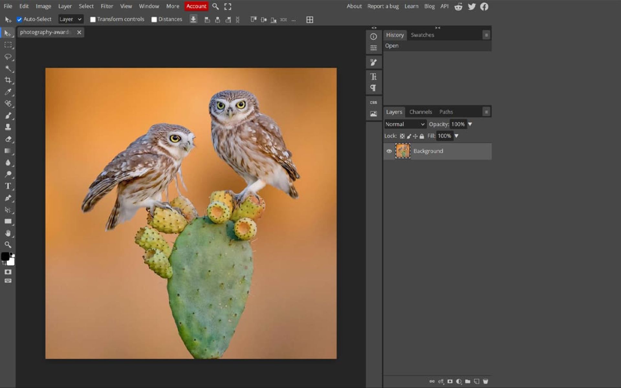
Task: Click the download export icon
Action: (x=193, y=19)
